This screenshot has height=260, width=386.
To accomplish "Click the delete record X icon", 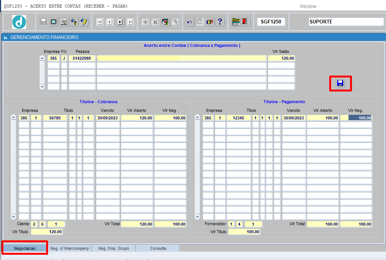I will tap(155, 22).
